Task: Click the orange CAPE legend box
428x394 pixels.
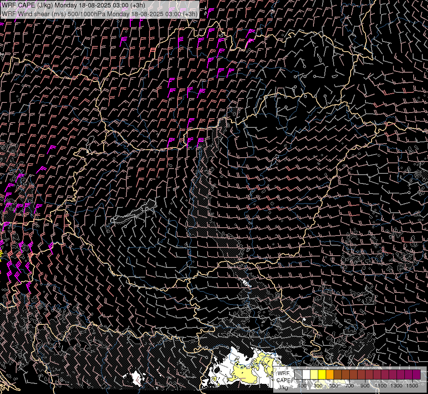Action: 330,374
